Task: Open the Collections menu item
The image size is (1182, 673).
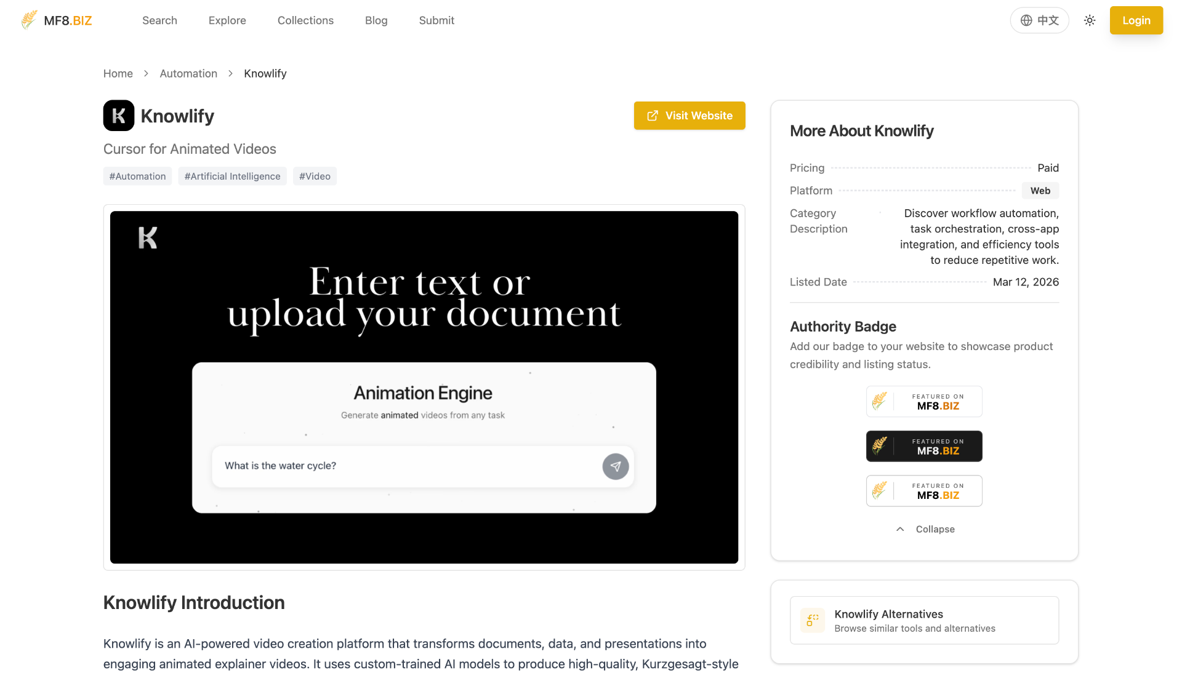Action: (305, 20)
